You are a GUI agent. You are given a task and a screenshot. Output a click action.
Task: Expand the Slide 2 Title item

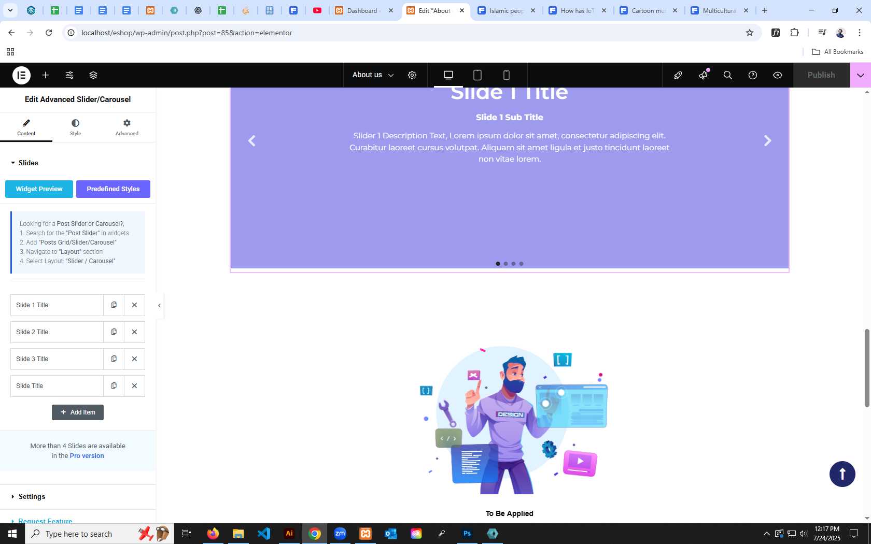pos(57,332)
